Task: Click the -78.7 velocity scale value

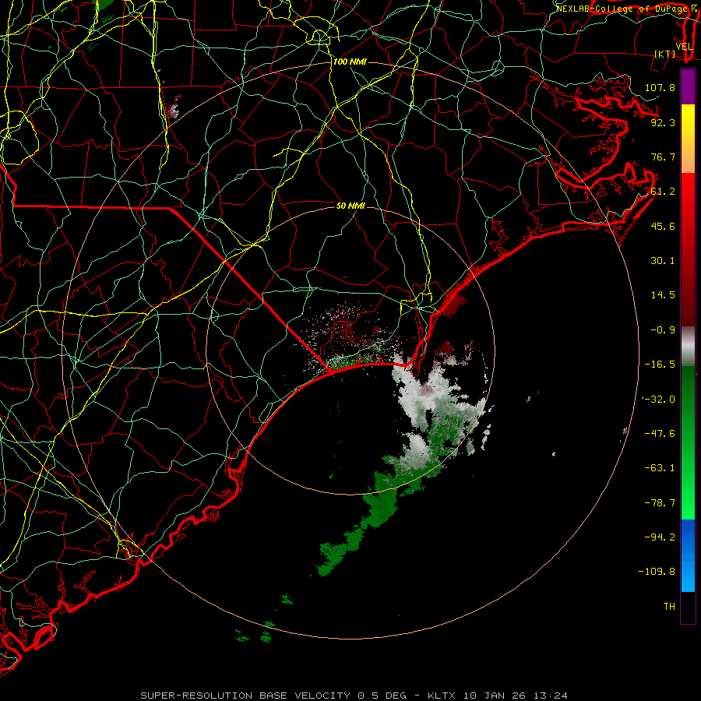Action: (x=660, y=503)
